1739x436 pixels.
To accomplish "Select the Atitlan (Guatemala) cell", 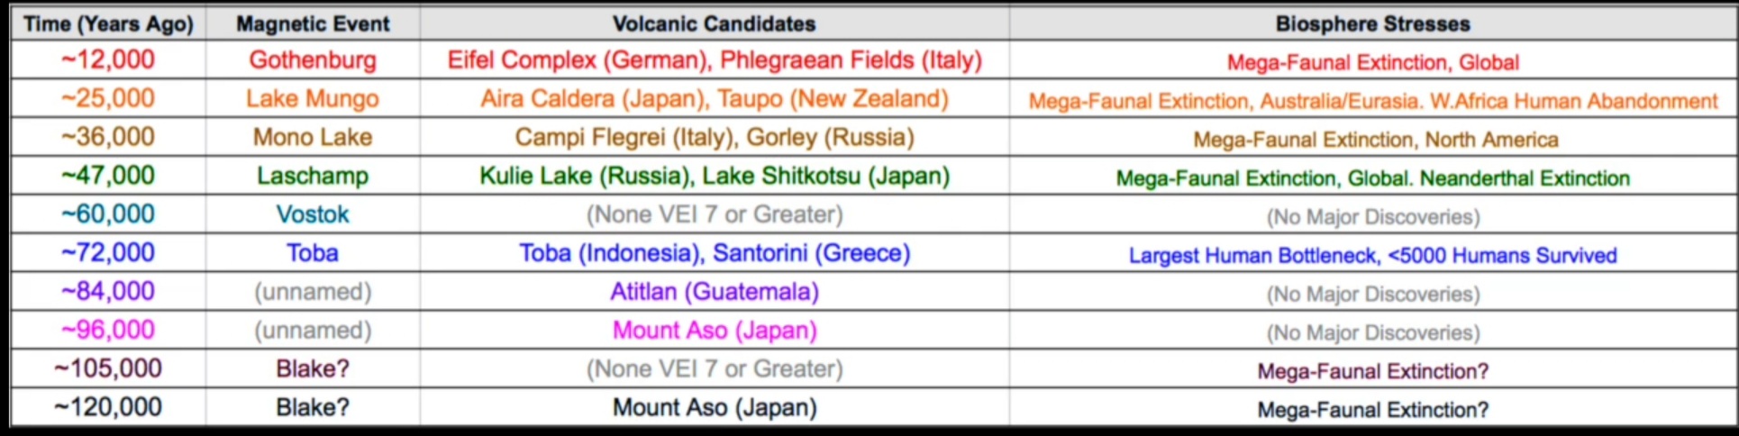I will (x=715, y=292).
